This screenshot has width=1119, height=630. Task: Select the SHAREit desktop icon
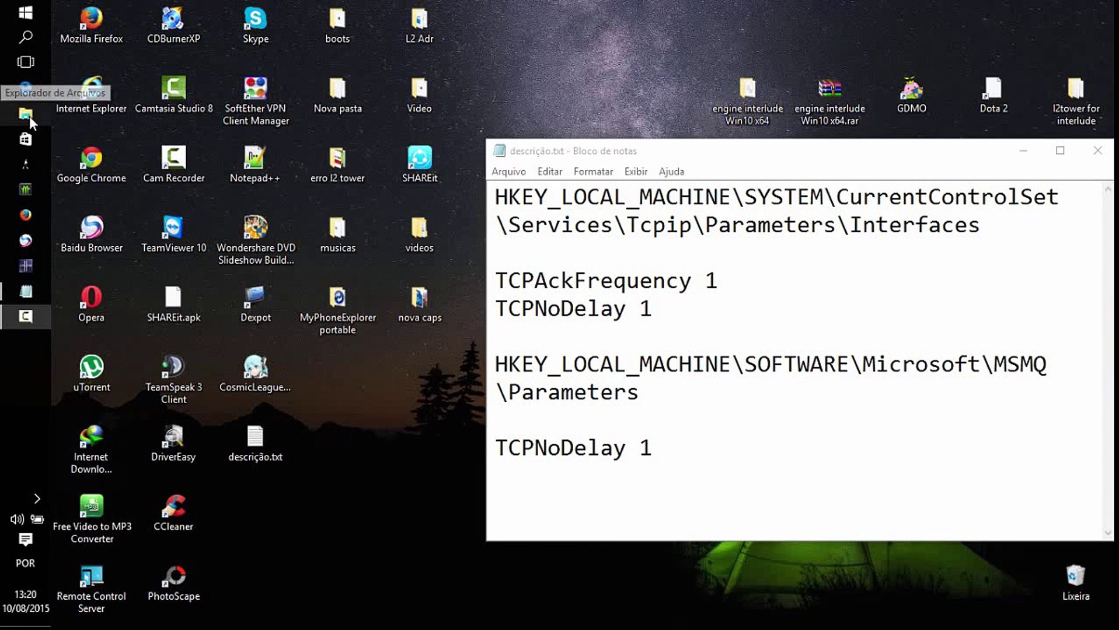419,165
